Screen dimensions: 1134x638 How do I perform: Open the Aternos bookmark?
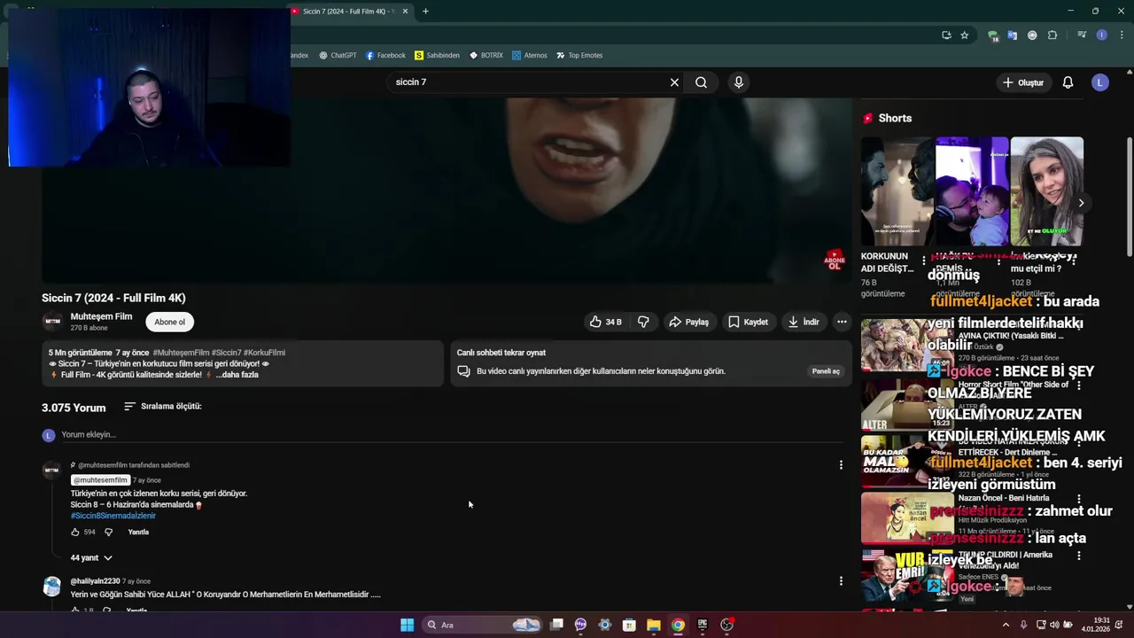(x=529, y=55)
